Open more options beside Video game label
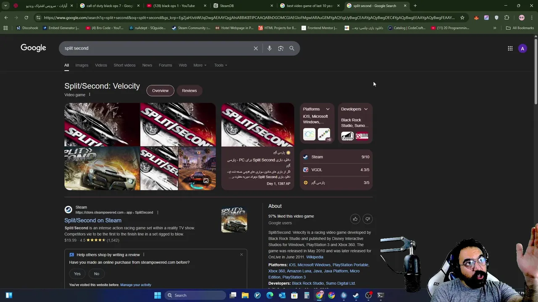 [90, 95]
